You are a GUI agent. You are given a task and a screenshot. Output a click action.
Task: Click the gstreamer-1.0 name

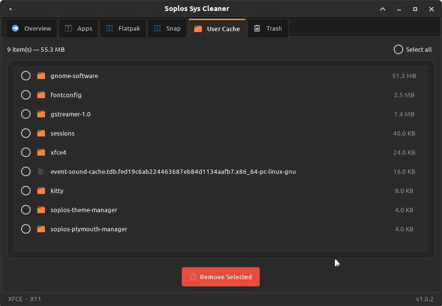(70, 114)
